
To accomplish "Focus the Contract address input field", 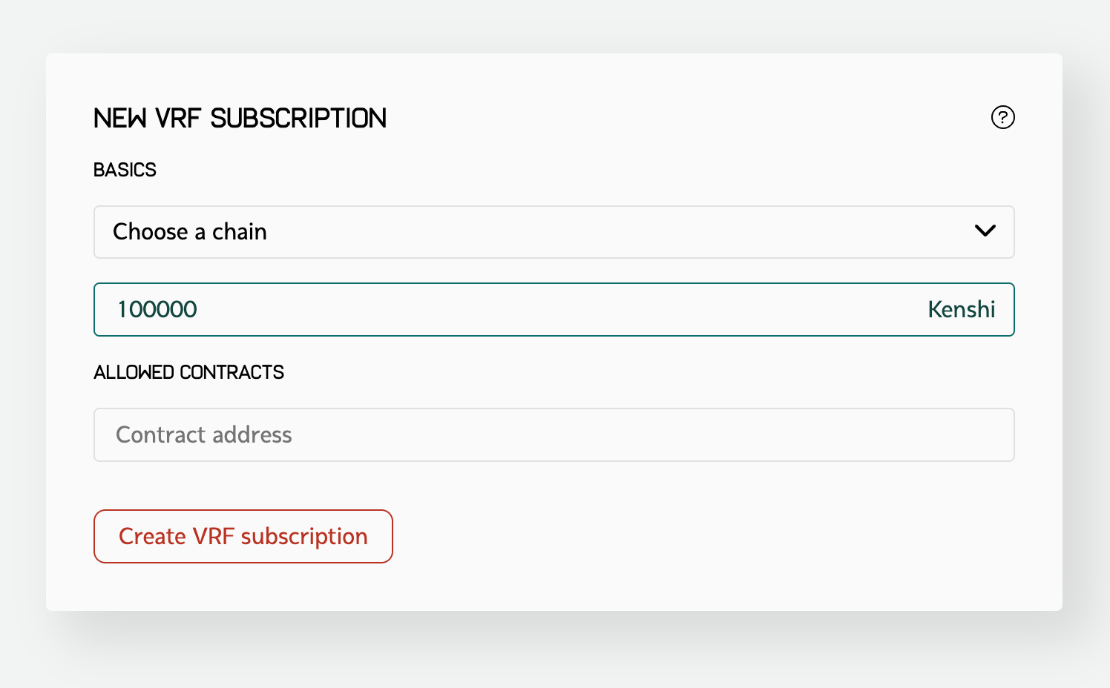I will [x=554, y=434].
